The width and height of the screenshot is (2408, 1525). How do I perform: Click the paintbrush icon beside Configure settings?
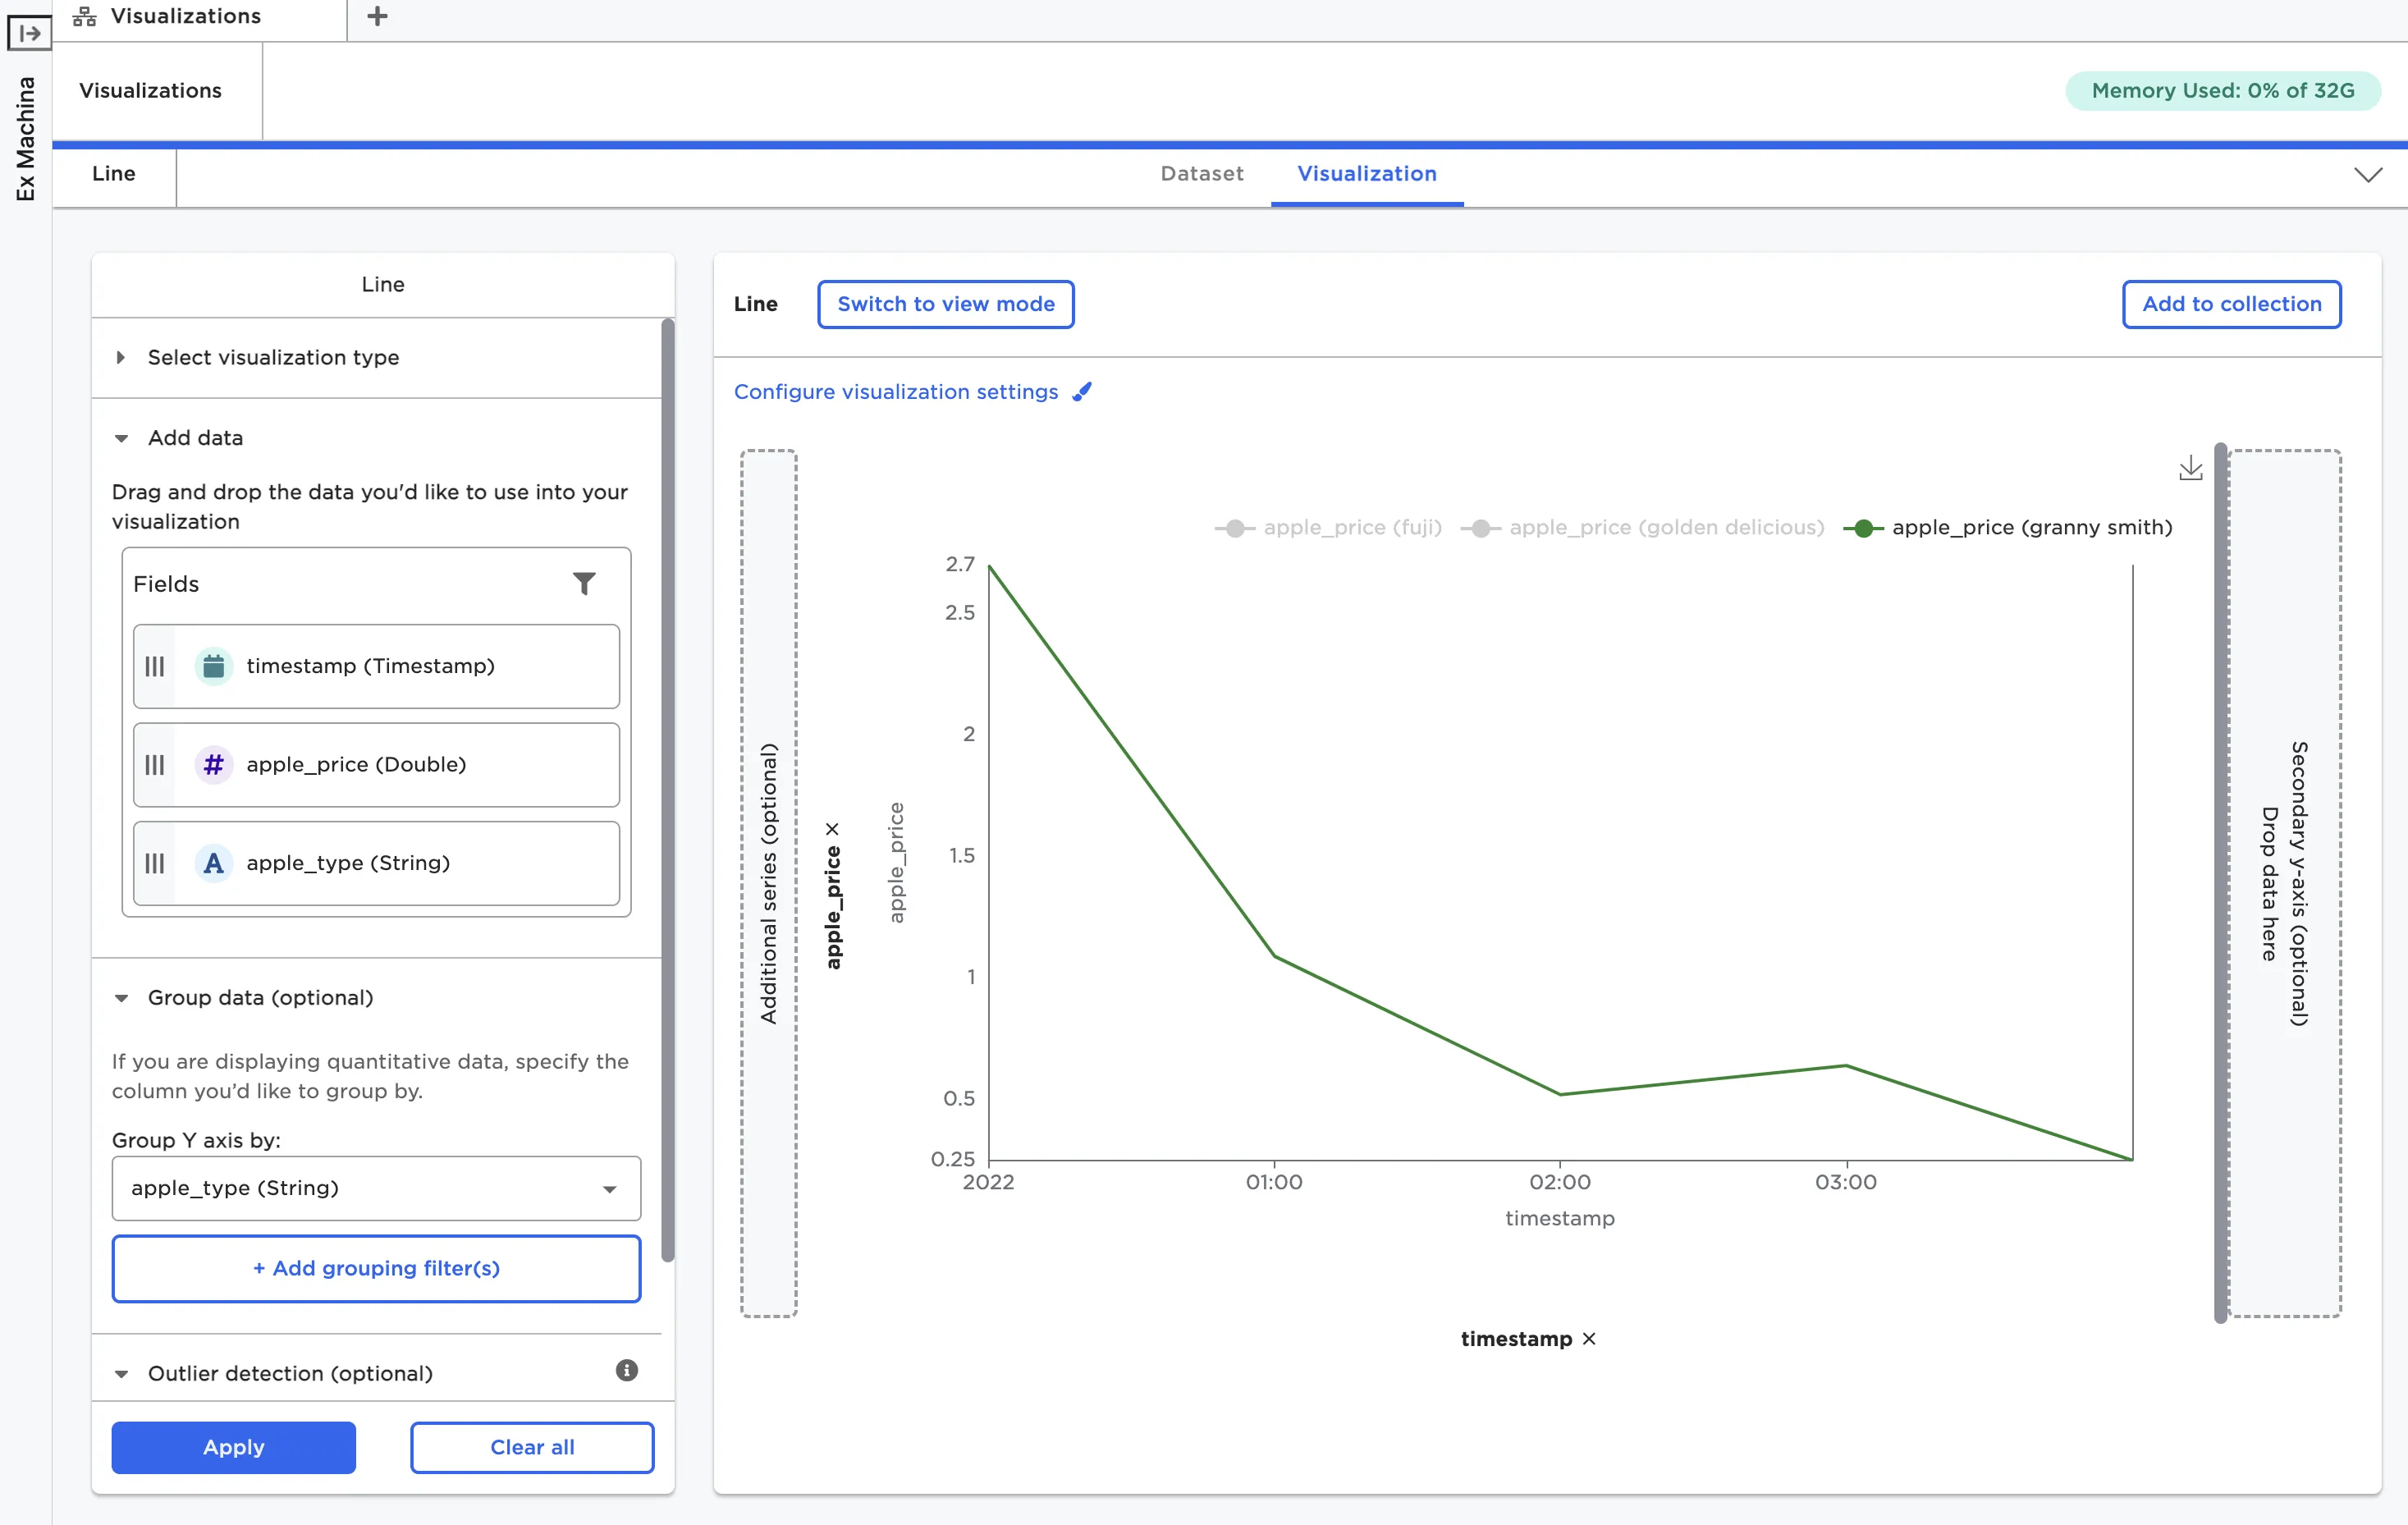tap(1082, 392)
